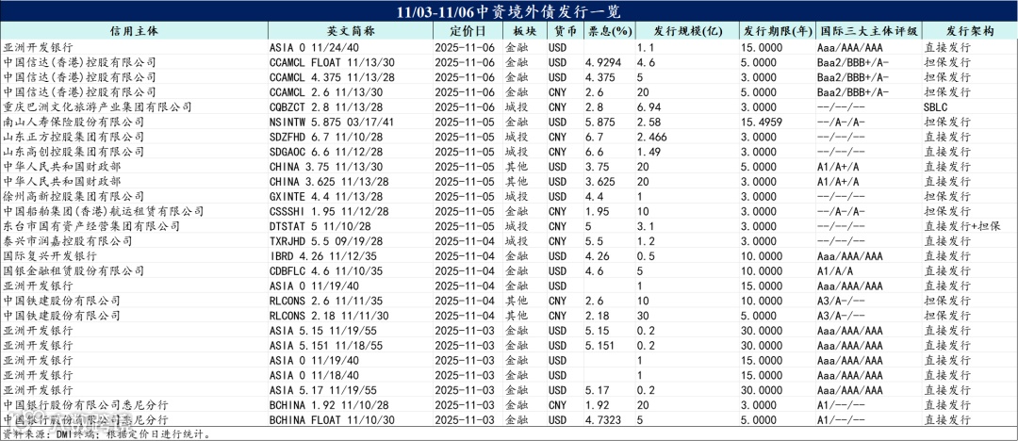This screenshot has width=1018, height=441.
Task: Click the SBLC issuance structure cell
Action: tap(937, 107)
